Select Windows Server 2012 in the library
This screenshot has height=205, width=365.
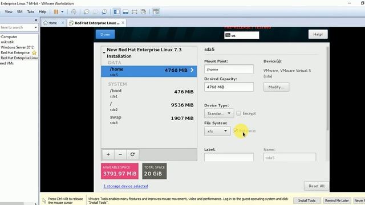coord(17,47)
